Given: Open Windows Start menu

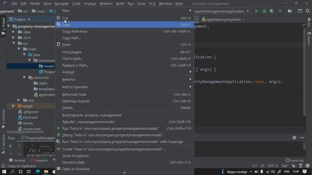Looking at the screenshot, I should [4, 172].
